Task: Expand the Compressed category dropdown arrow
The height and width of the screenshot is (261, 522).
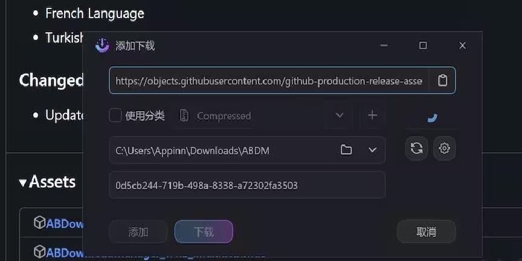Action: (x=339, y=115)
